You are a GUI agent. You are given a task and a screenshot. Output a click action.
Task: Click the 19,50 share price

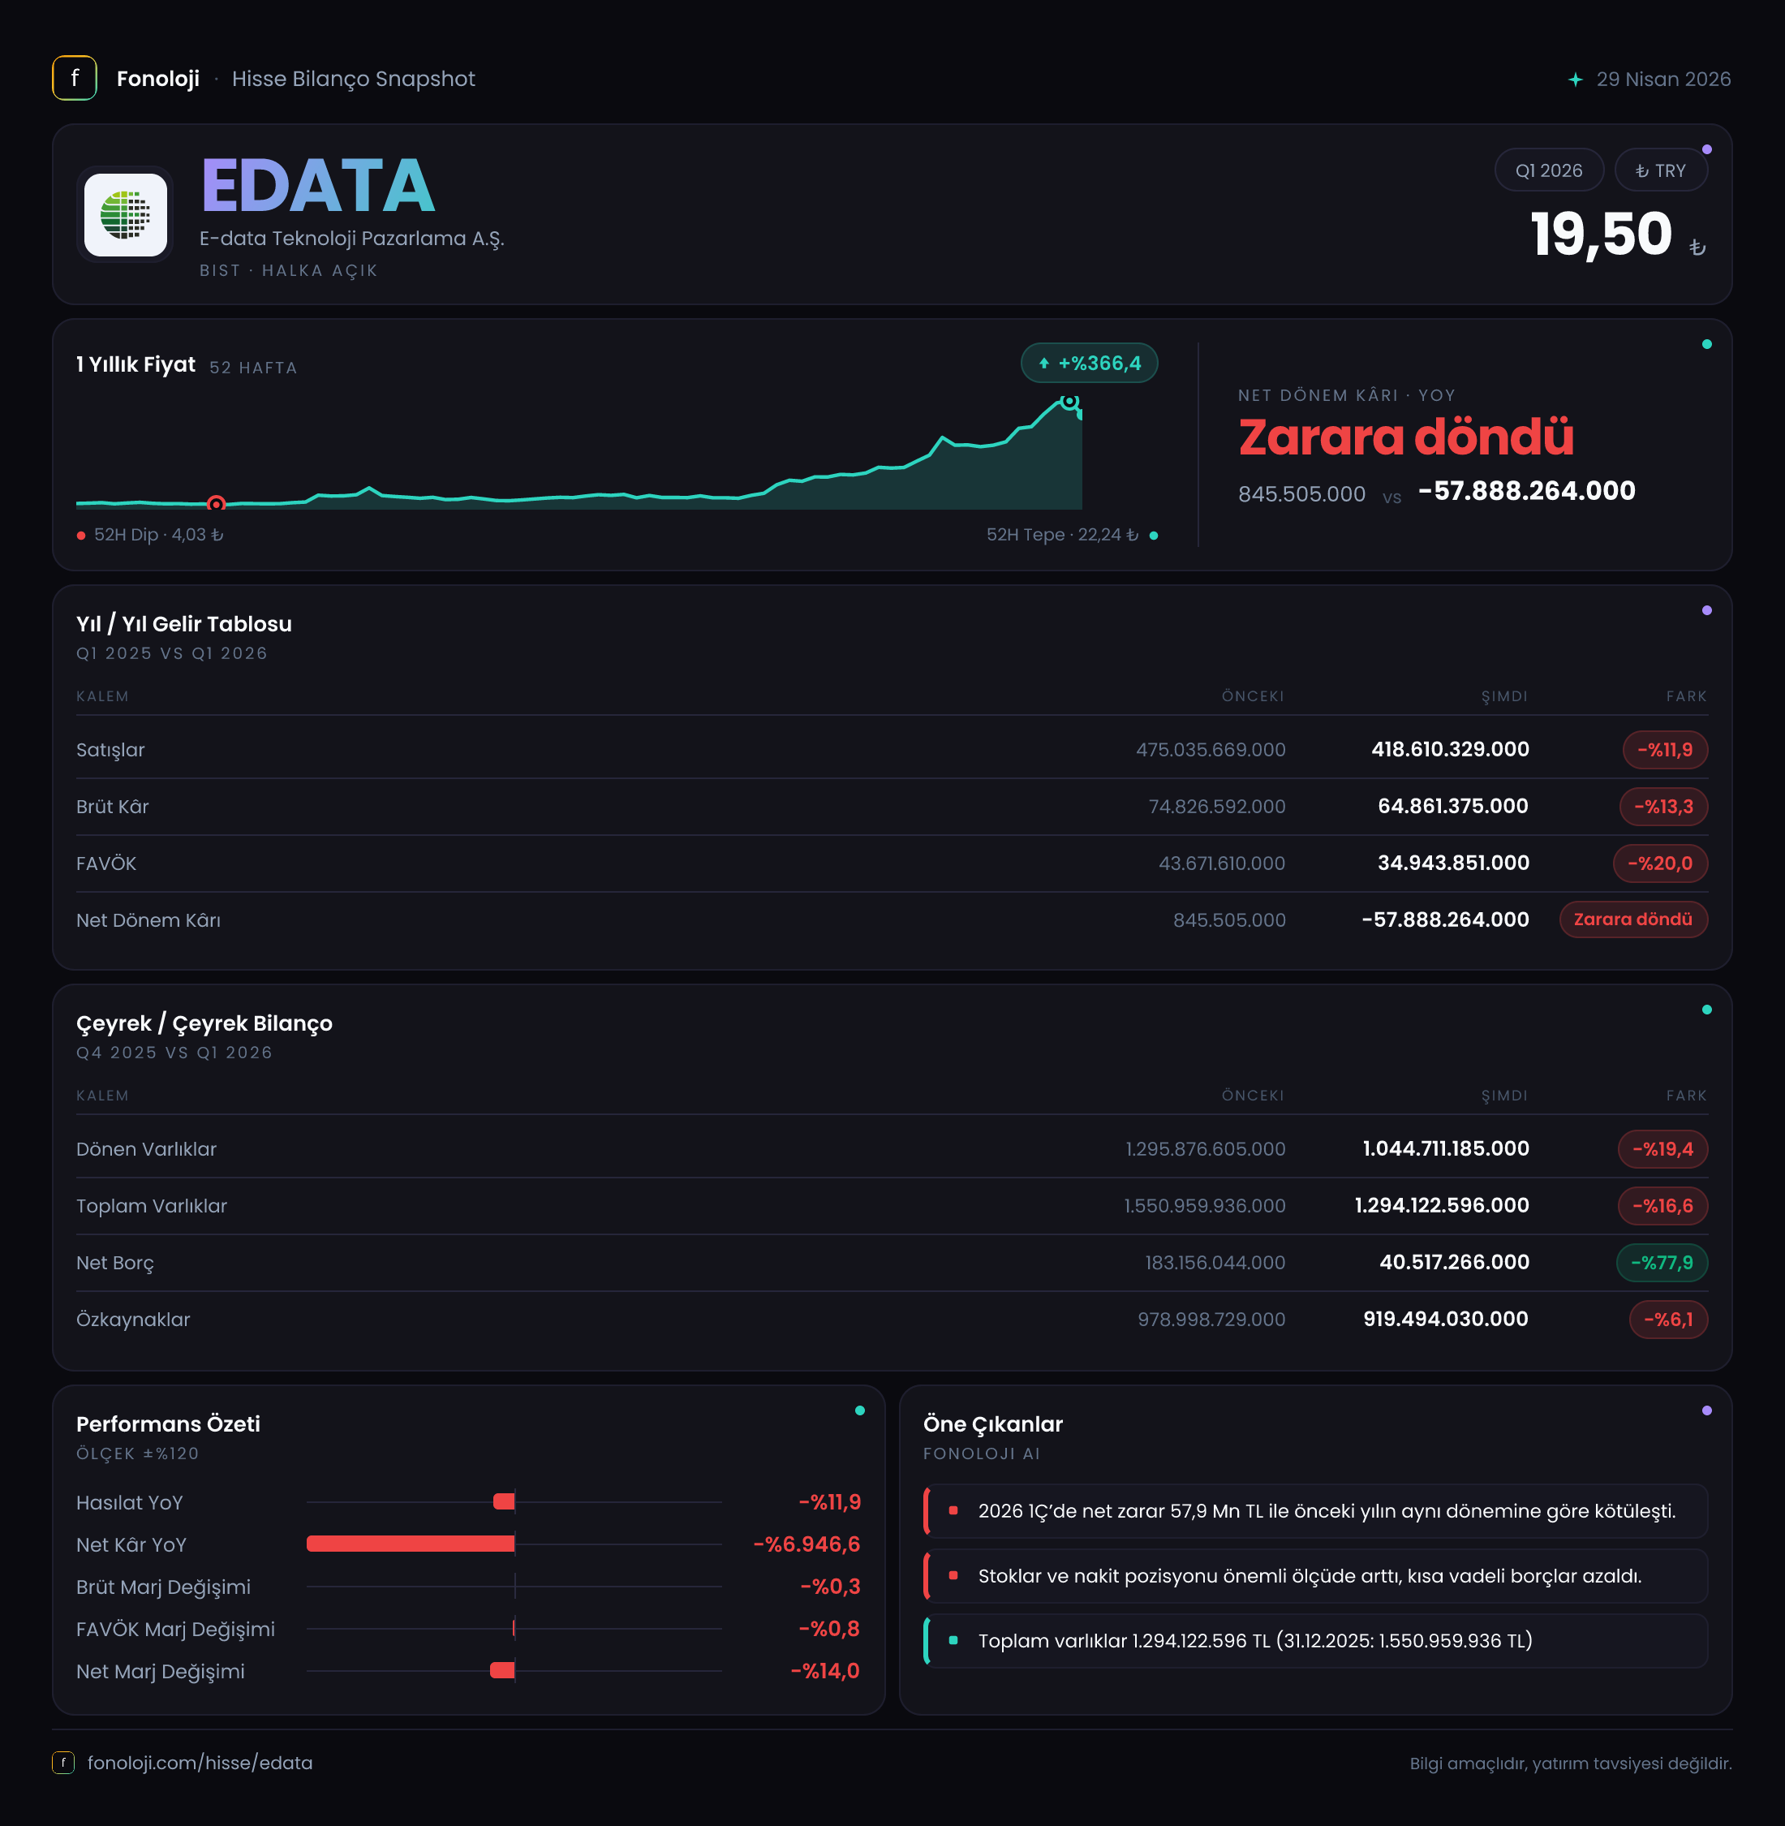click(1602, 234)
